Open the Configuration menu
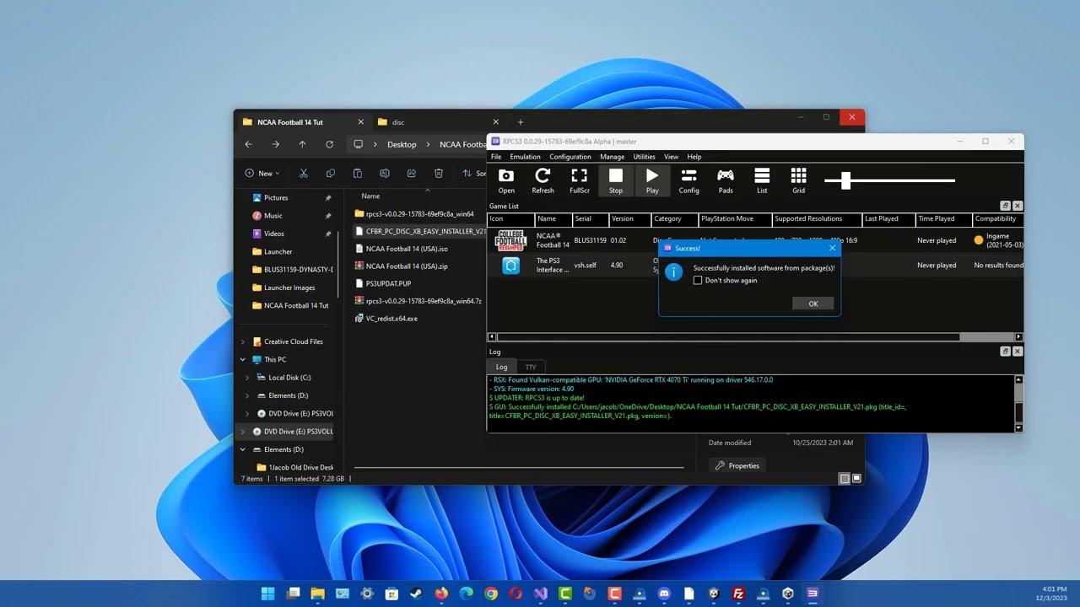1080x607 pixels. [570, 157]
